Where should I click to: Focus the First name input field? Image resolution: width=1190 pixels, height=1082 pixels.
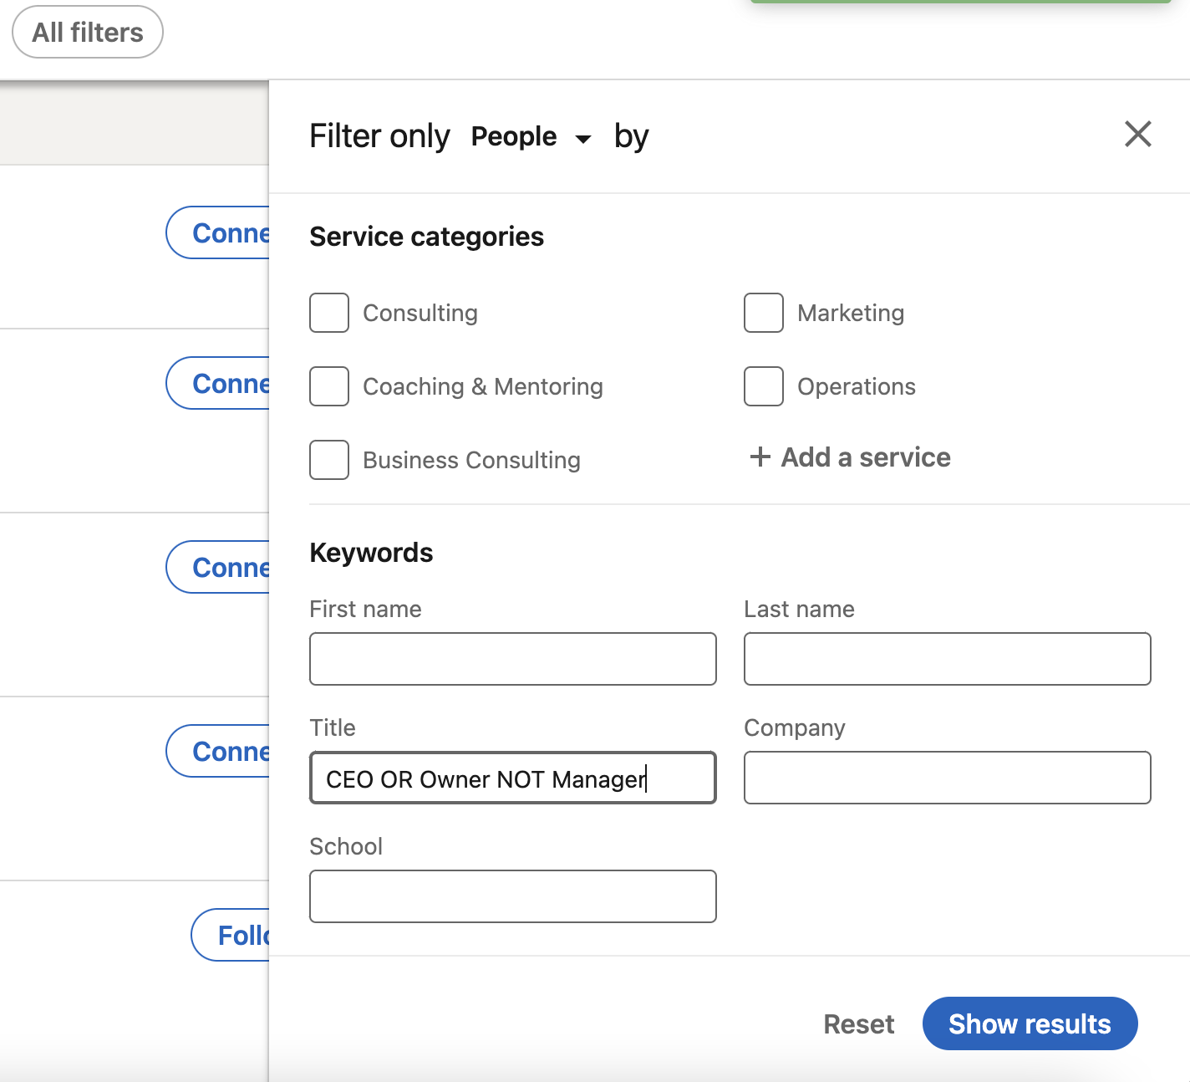click(513, 659)
